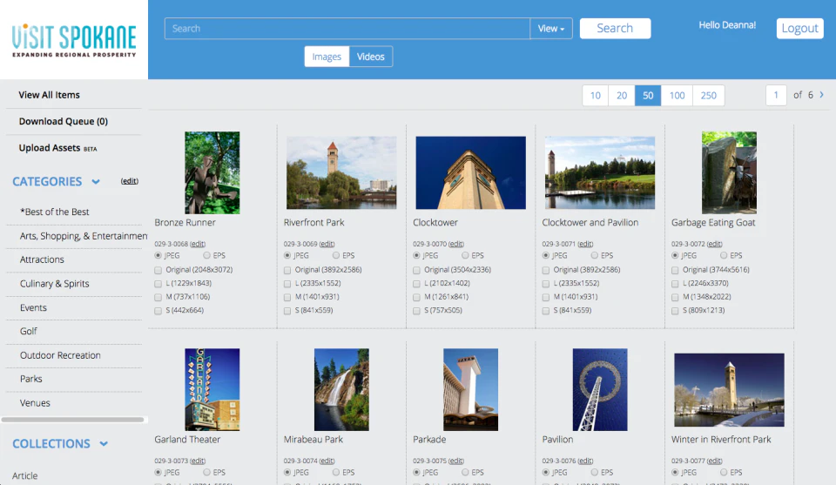Open Clocktower image thumbnail
This screenshot has height=485, width=836.
(x=470, y=172)
